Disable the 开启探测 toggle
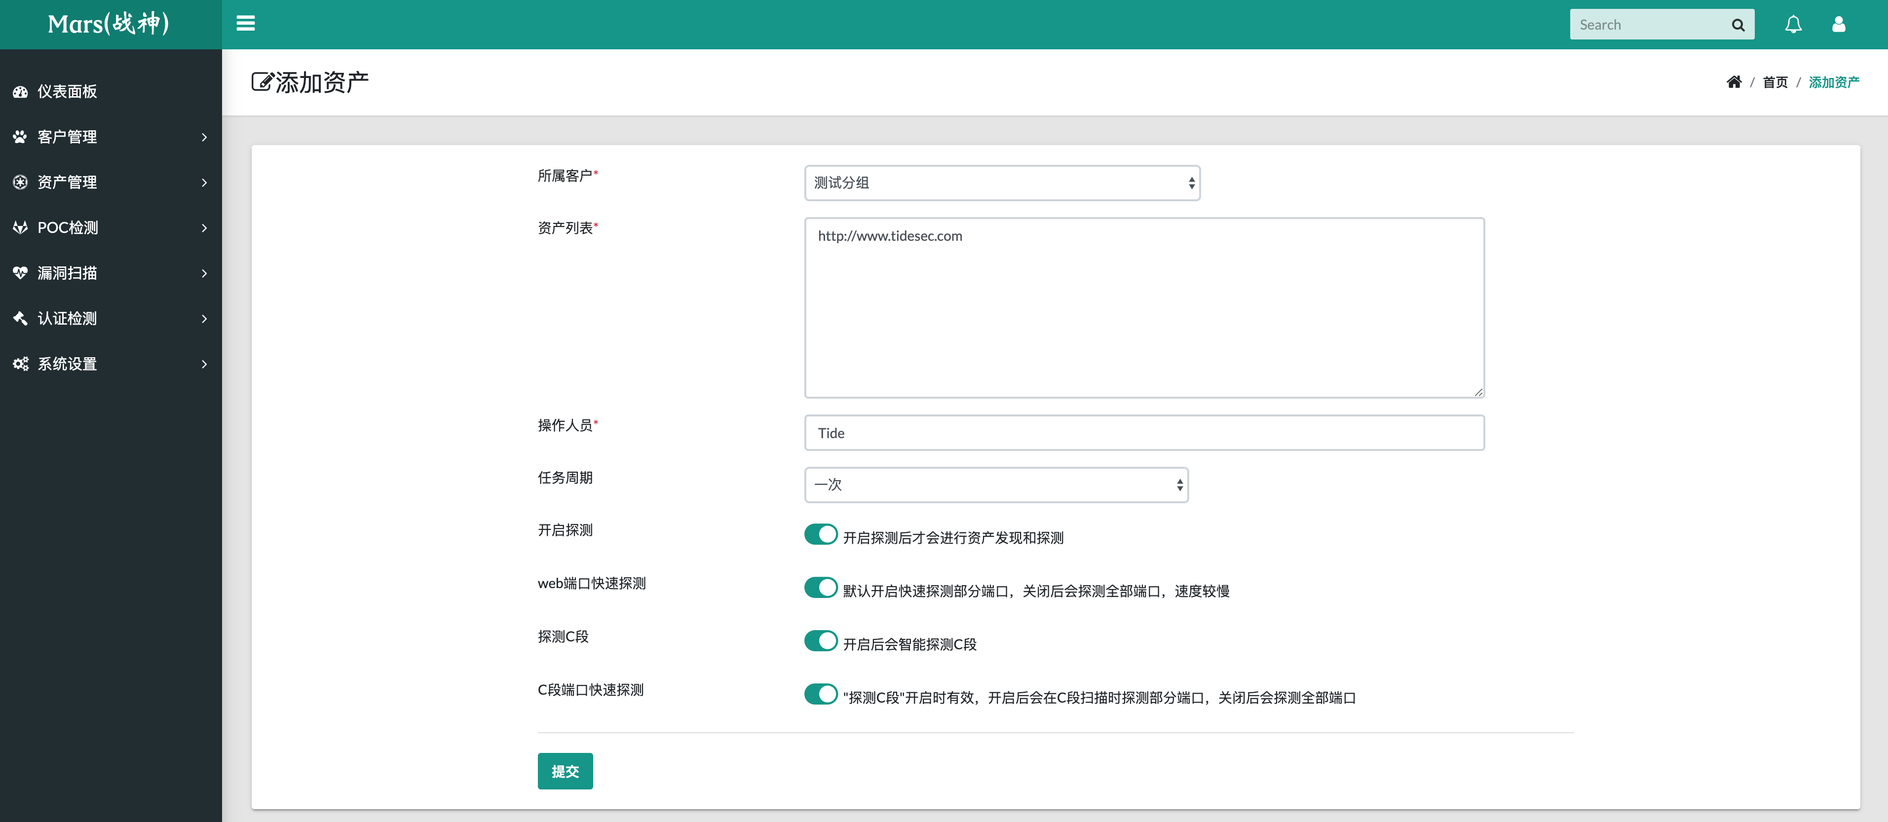Viewport: 1888px width, 822px height. click(821, 534)
